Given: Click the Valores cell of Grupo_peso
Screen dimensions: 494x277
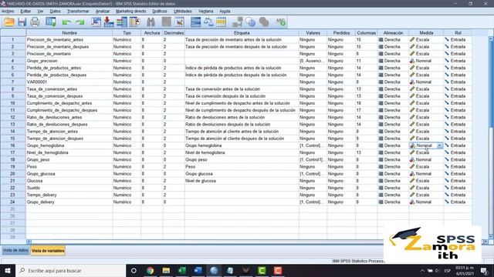Looking at the screenshot, I should (313, 159).
